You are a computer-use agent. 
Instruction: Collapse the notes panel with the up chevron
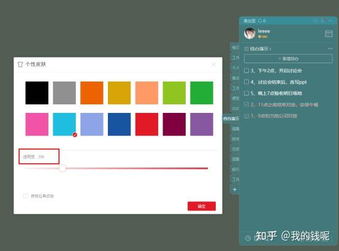point(330,21)
